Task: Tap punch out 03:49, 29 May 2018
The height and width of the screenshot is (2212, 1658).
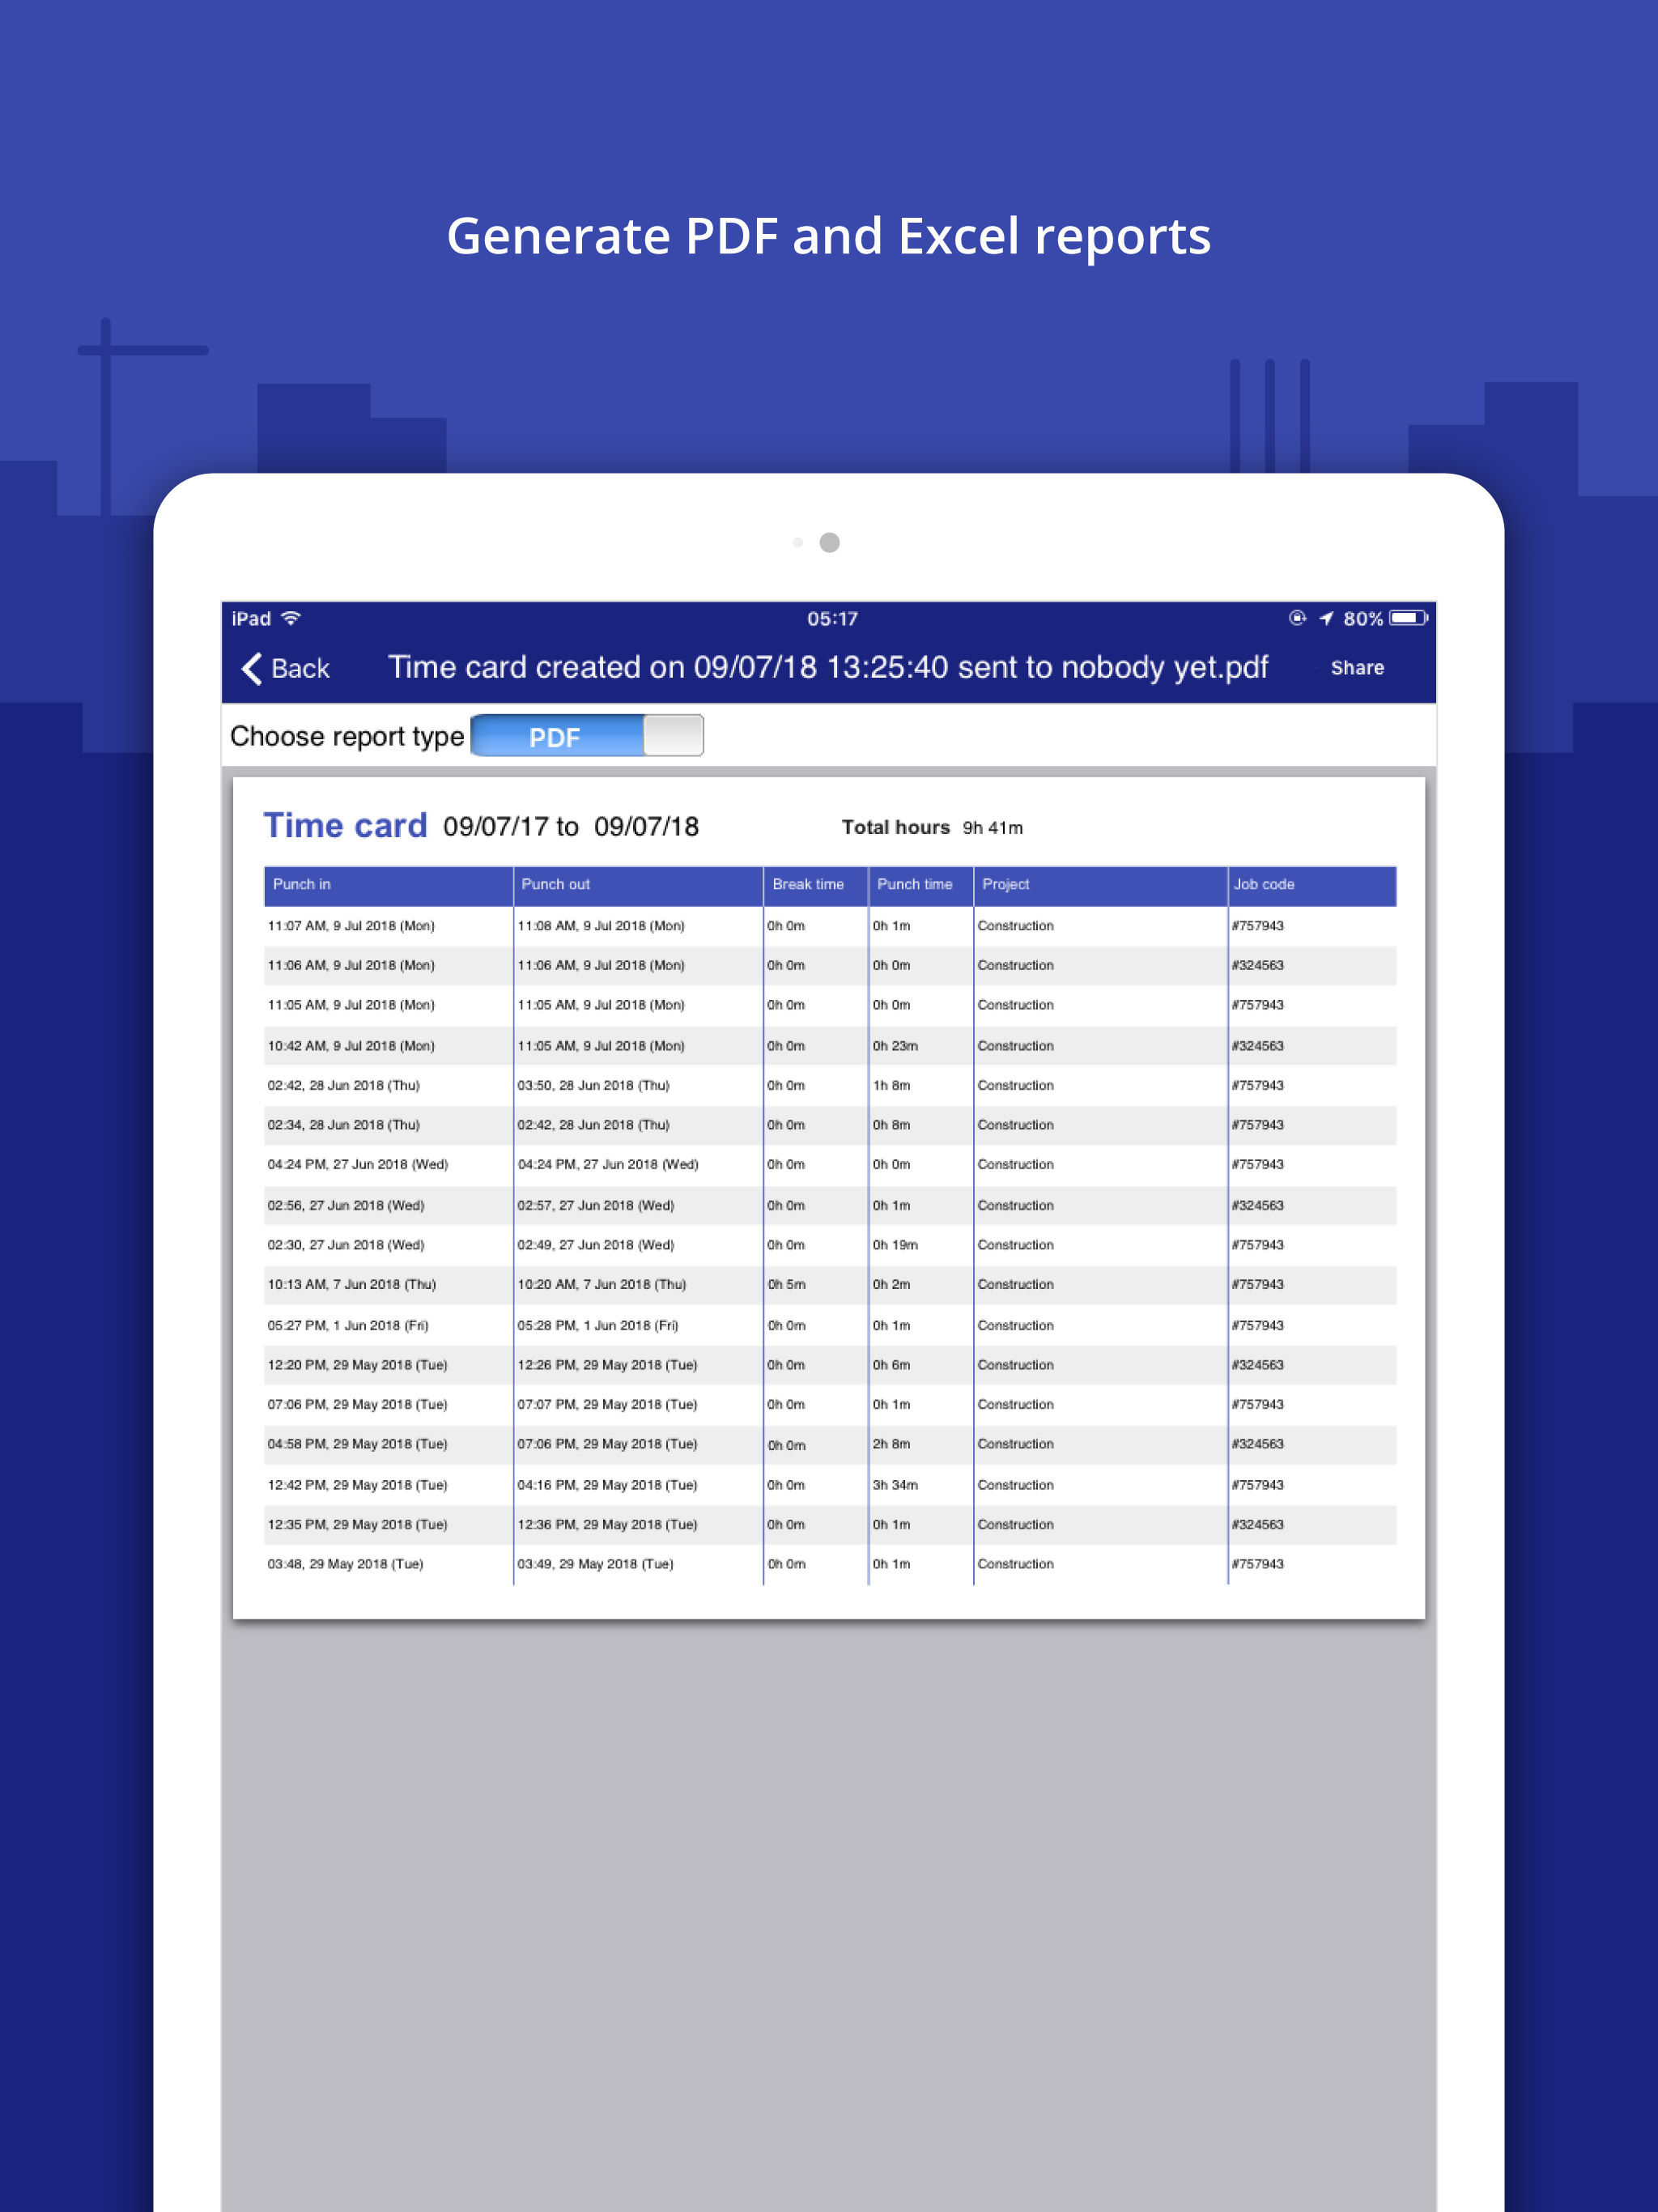Action: coord(595,1564)
